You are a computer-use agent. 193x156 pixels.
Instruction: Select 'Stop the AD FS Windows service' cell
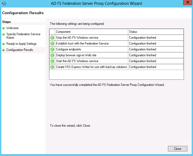(x=91, y=38)
